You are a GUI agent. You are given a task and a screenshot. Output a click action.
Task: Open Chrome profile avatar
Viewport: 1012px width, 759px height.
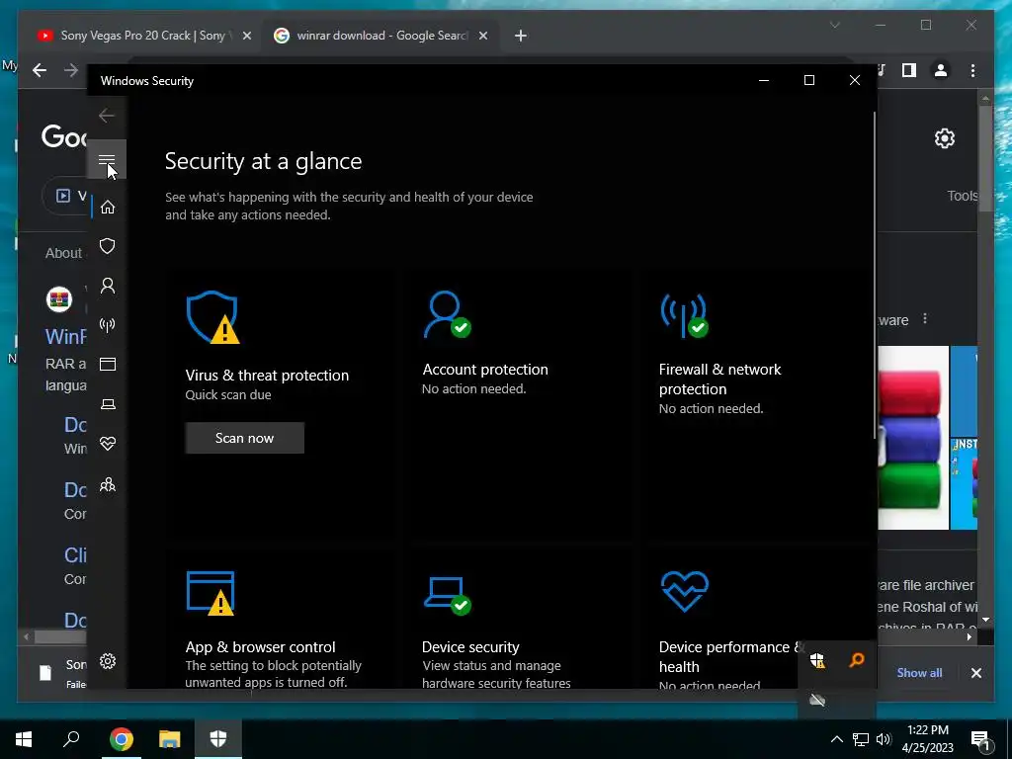[941, 70]
